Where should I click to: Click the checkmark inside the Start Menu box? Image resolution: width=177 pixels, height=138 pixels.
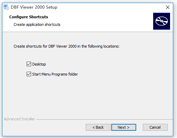point(29,74)
